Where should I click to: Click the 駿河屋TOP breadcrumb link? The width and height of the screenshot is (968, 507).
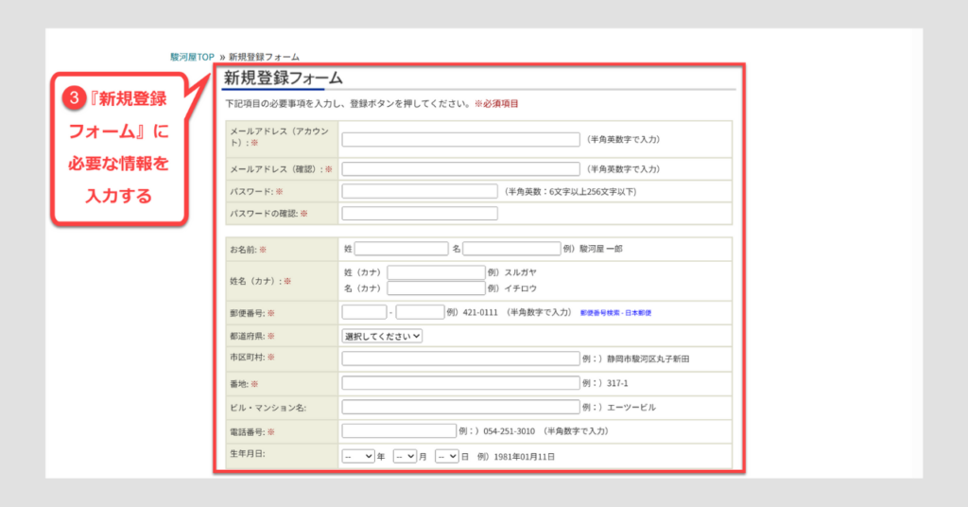[x=192, y=57]
